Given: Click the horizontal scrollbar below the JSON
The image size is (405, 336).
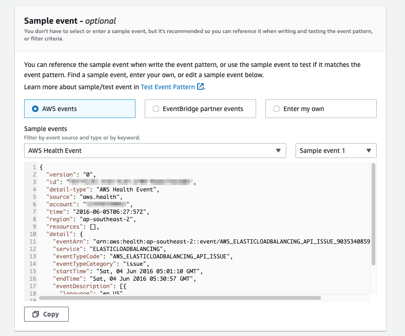Looking at the screenshot, I should click(x=180, y=298).
